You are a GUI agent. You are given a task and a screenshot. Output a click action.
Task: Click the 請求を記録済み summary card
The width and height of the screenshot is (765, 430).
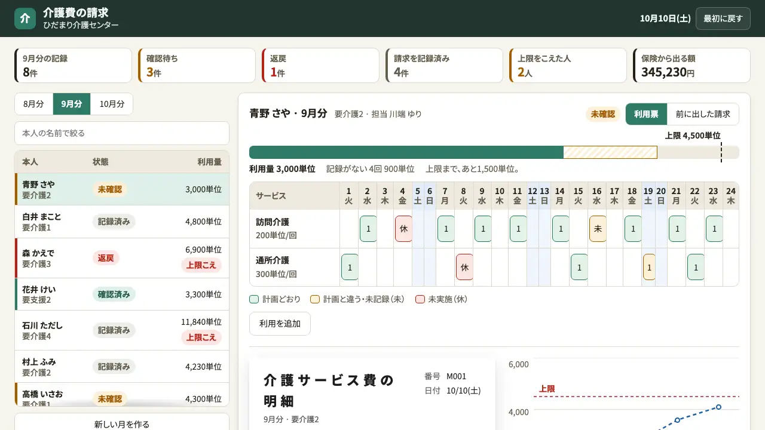tap(444, 66)
